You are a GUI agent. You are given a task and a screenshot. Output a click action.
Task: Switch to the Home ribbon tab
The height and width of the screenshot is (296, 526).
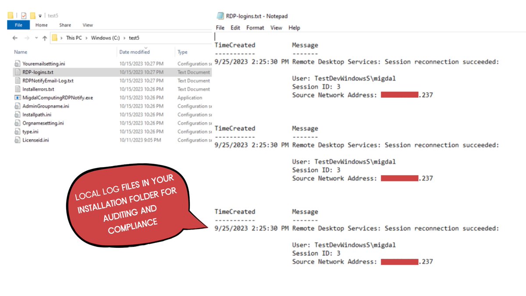pyautogui.click(x=42, y=25)
